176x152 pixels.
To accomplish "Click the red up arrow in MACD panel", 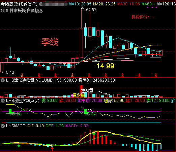I will tap(52, 149).
